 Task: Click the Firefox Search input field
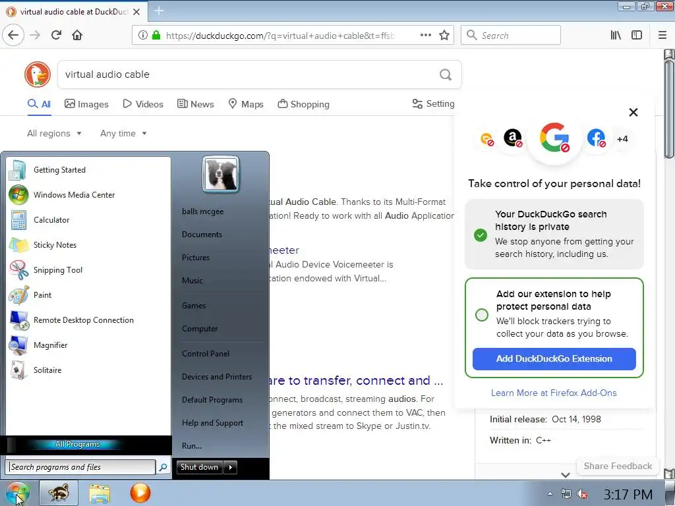[x=511, y=36]
